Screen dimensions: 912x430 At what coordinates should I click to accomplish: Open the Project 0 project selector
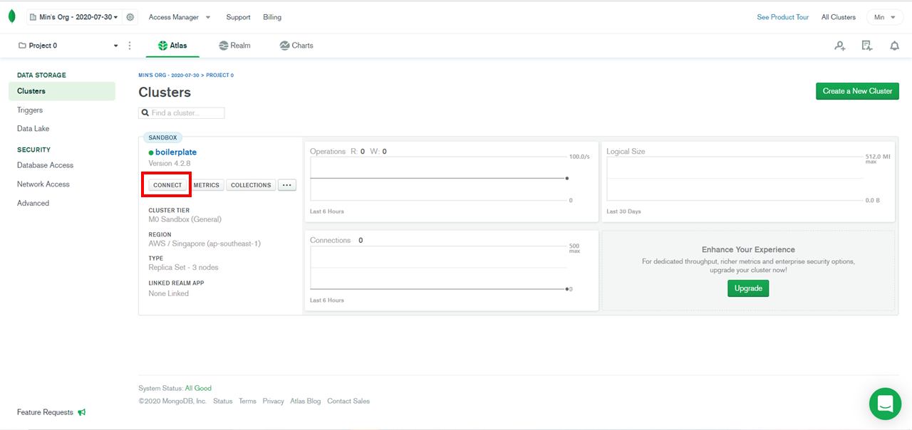click(x=68, y=46)
